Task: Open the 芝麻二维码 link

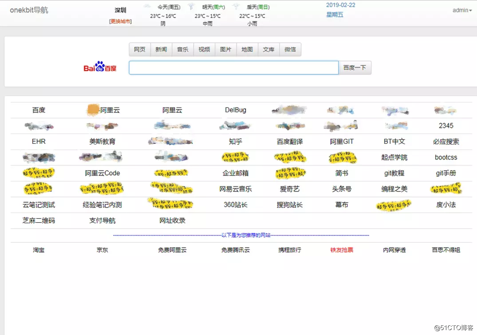Action: click(39, 220)
